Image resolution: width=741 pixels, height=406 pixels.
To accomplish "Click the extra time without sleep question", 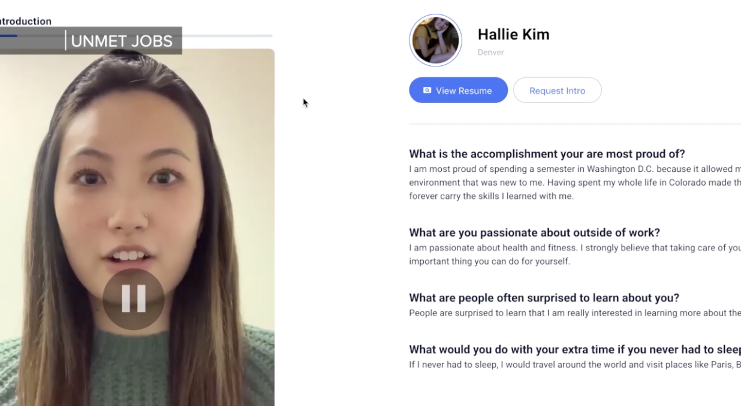I will pyautogui.click(x=575, y=349).
